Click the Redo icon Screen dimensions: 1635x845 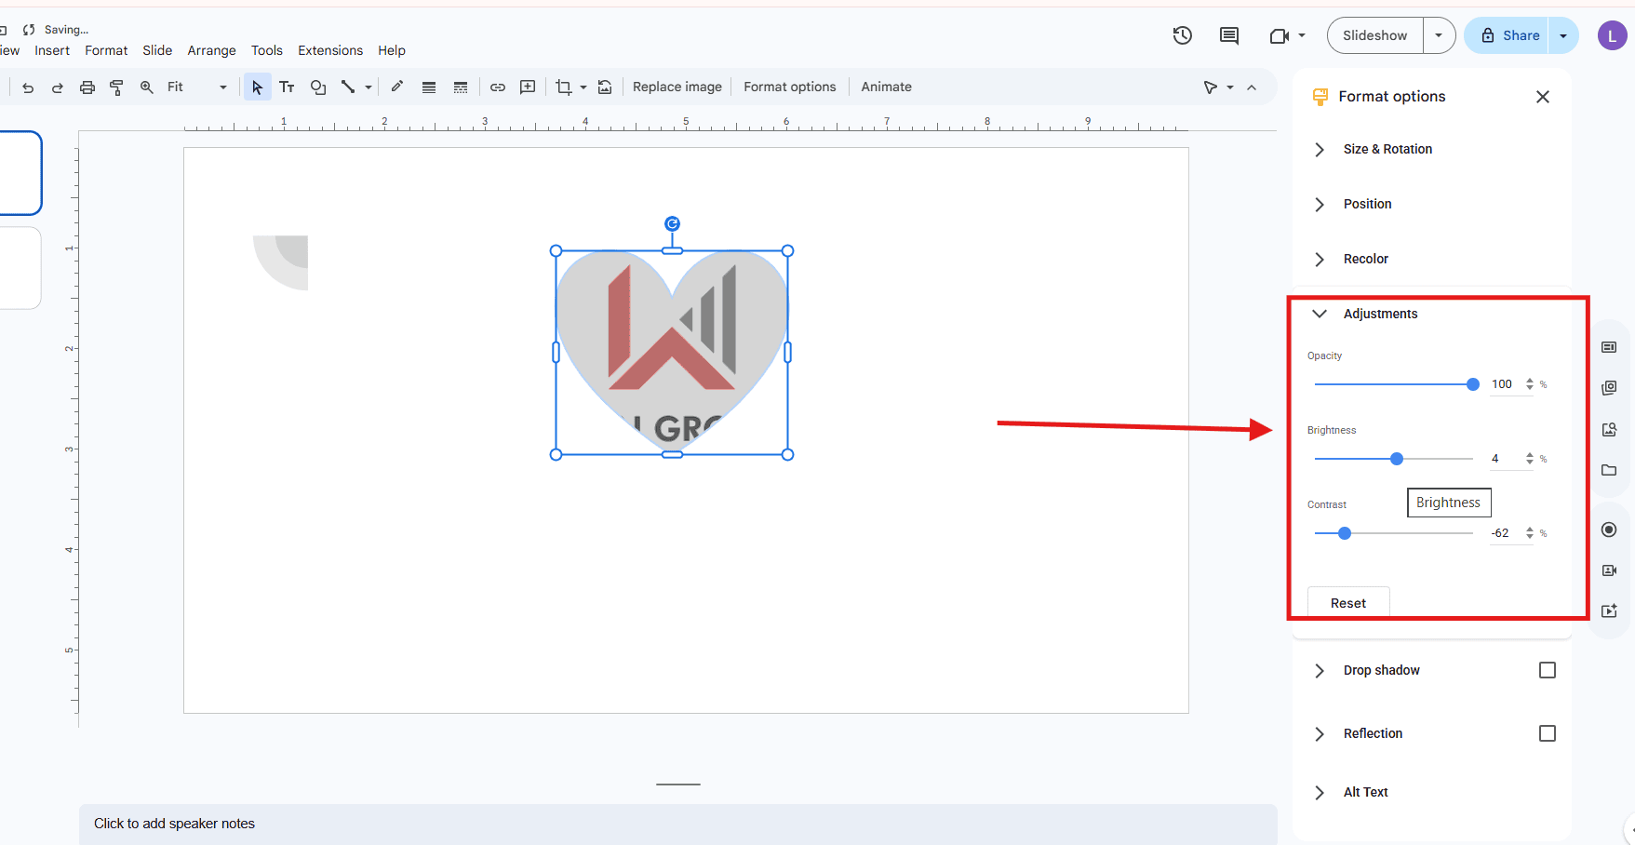[x=58, y=87]
